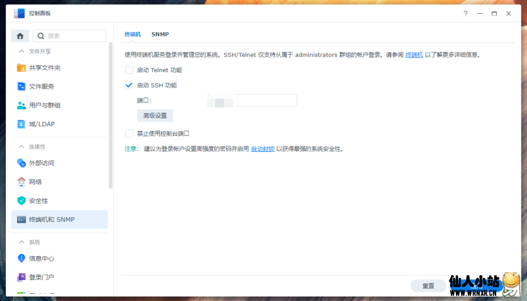Switch to the SNMP tab

pyautogui.click(x=160, y=34)
